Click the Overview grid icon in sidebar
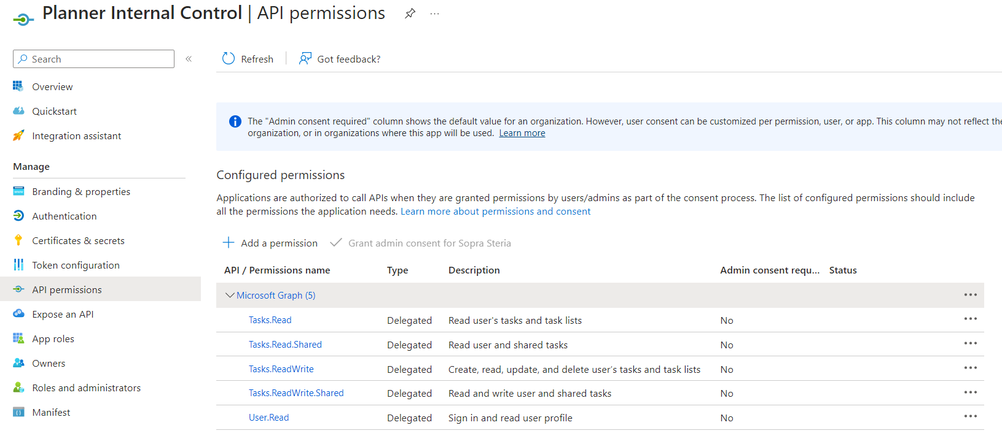 [18, 86]
